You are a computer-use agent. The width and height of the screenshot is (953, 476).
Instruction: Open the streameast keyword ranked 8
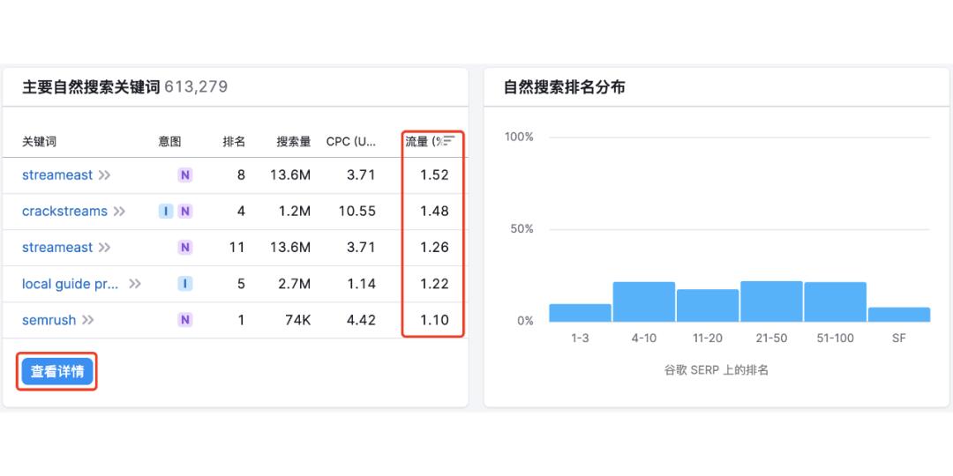(57, 175)
